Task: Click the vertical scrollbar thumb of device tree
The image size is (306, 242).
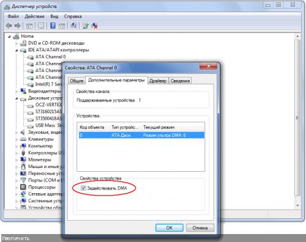Action: 297,118
